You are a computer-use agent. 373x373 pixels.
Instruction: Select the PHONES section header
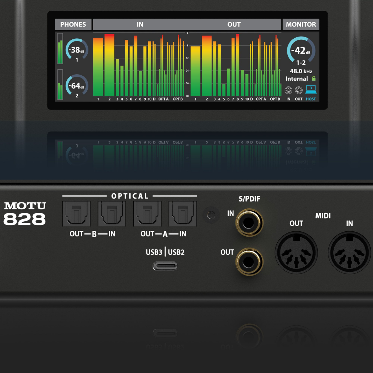(73, 24)
